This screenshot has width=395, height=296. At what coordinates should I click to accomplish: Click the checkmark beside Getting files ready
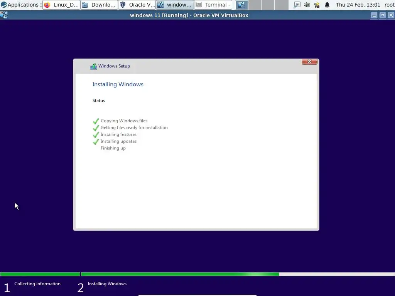pyautogui.click(x=96, y=128)
